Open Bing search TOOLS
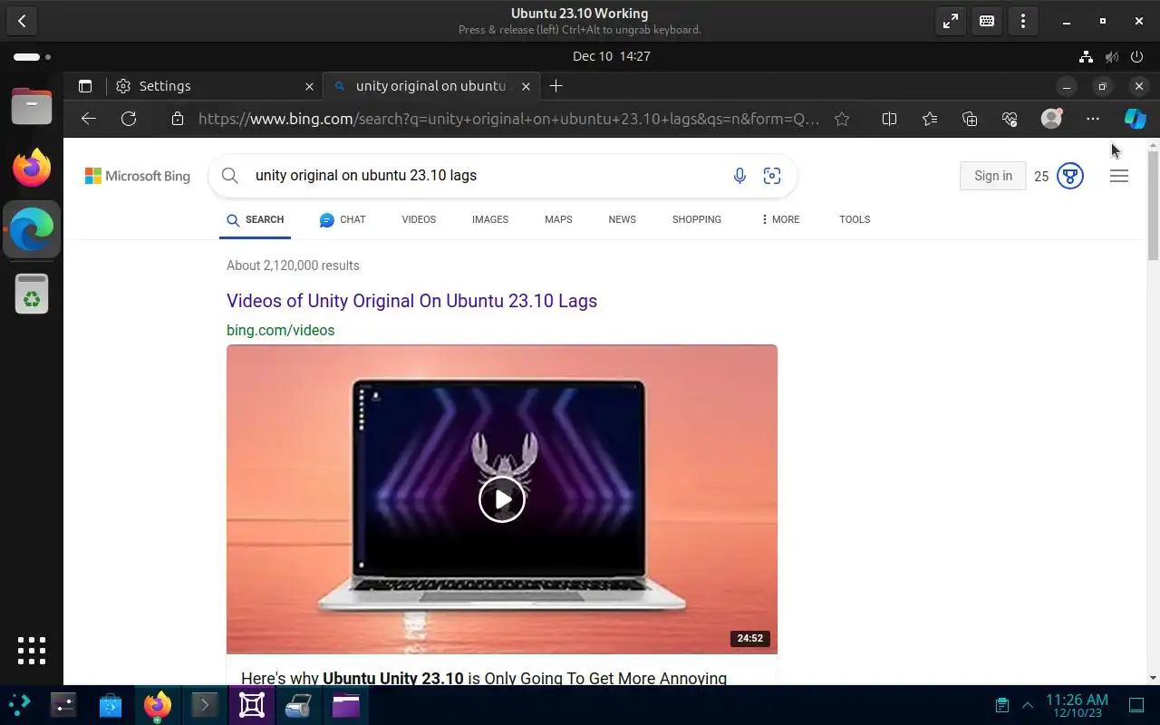This screenshot has width=1160, height=725. click(855, 219)
